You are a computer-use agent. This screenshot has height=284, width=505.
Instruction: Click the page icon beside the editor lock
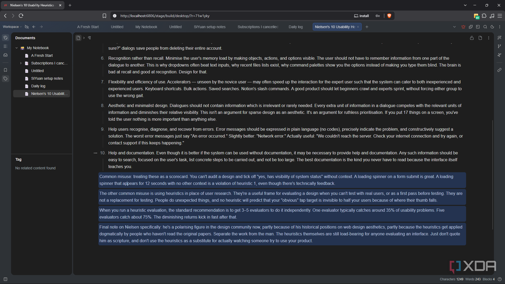(480, 38)
